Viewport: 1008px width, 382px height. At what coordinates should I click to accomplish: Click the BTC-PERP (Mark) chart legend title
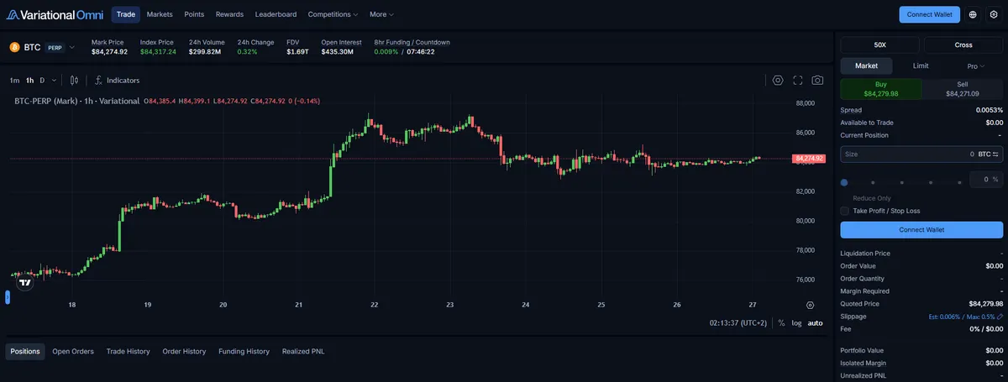click(77, 101)
